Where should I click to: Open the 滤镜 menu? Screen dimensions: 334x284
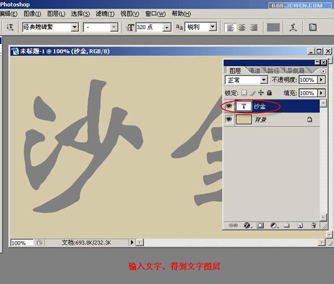click(105, 13)
